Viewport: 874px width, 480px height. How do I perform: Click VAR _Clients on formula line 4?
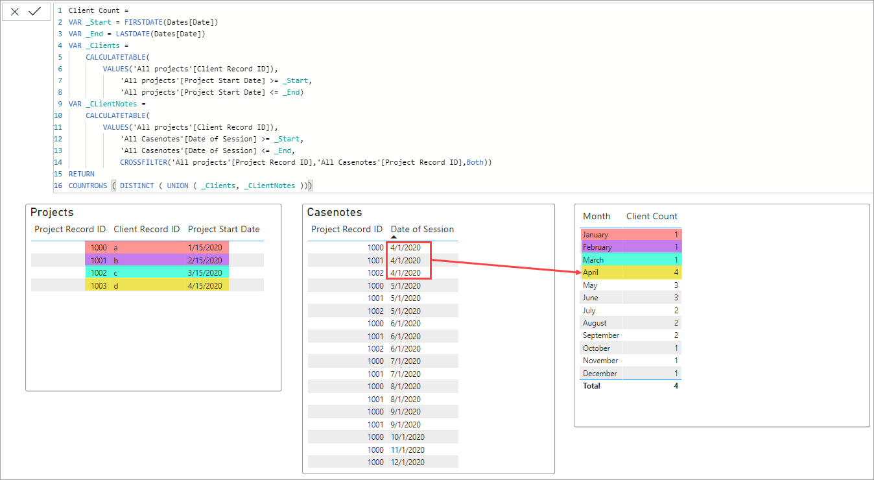99,45
